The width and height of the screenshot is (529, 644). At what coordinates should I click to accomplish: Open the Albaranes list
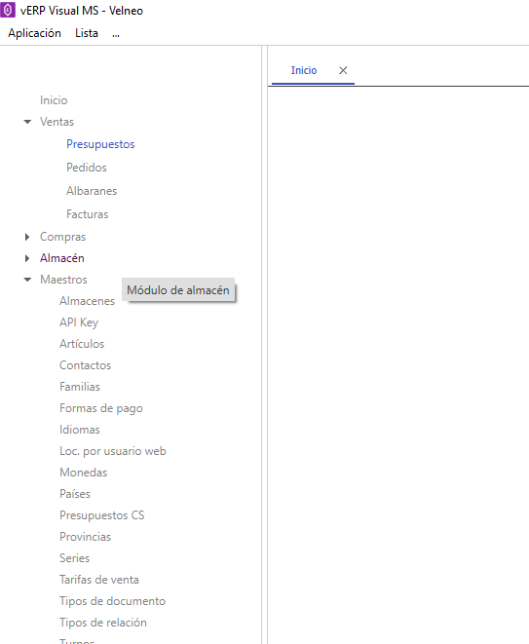tap(92, 191)
